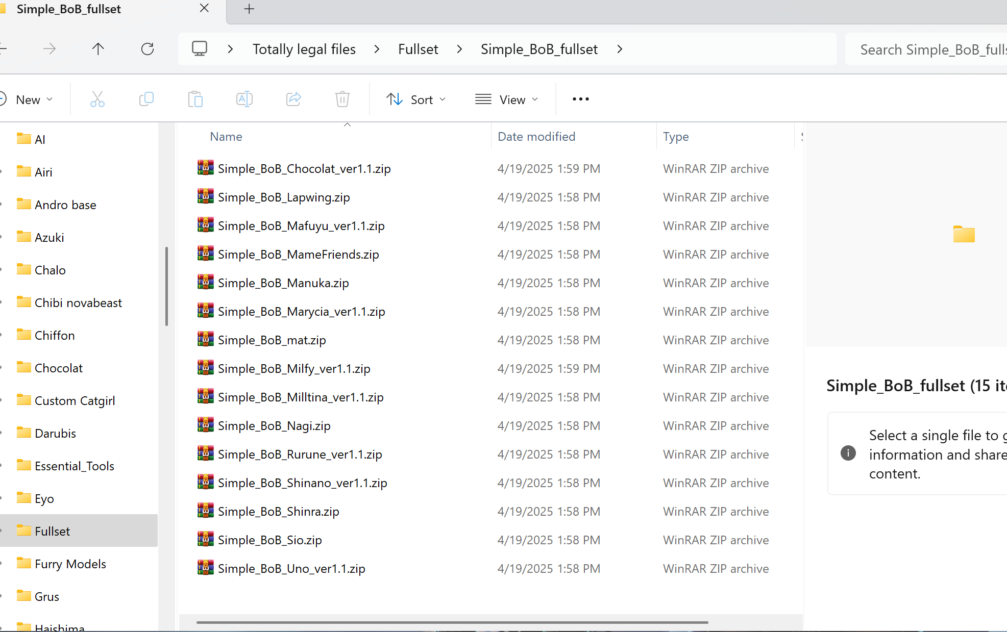
Task: Select file Simple_BoB_Mafuyu_ver1.1.zip
Action: click(x=301, y=225)
